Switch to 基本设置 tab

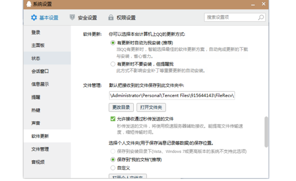45,18
